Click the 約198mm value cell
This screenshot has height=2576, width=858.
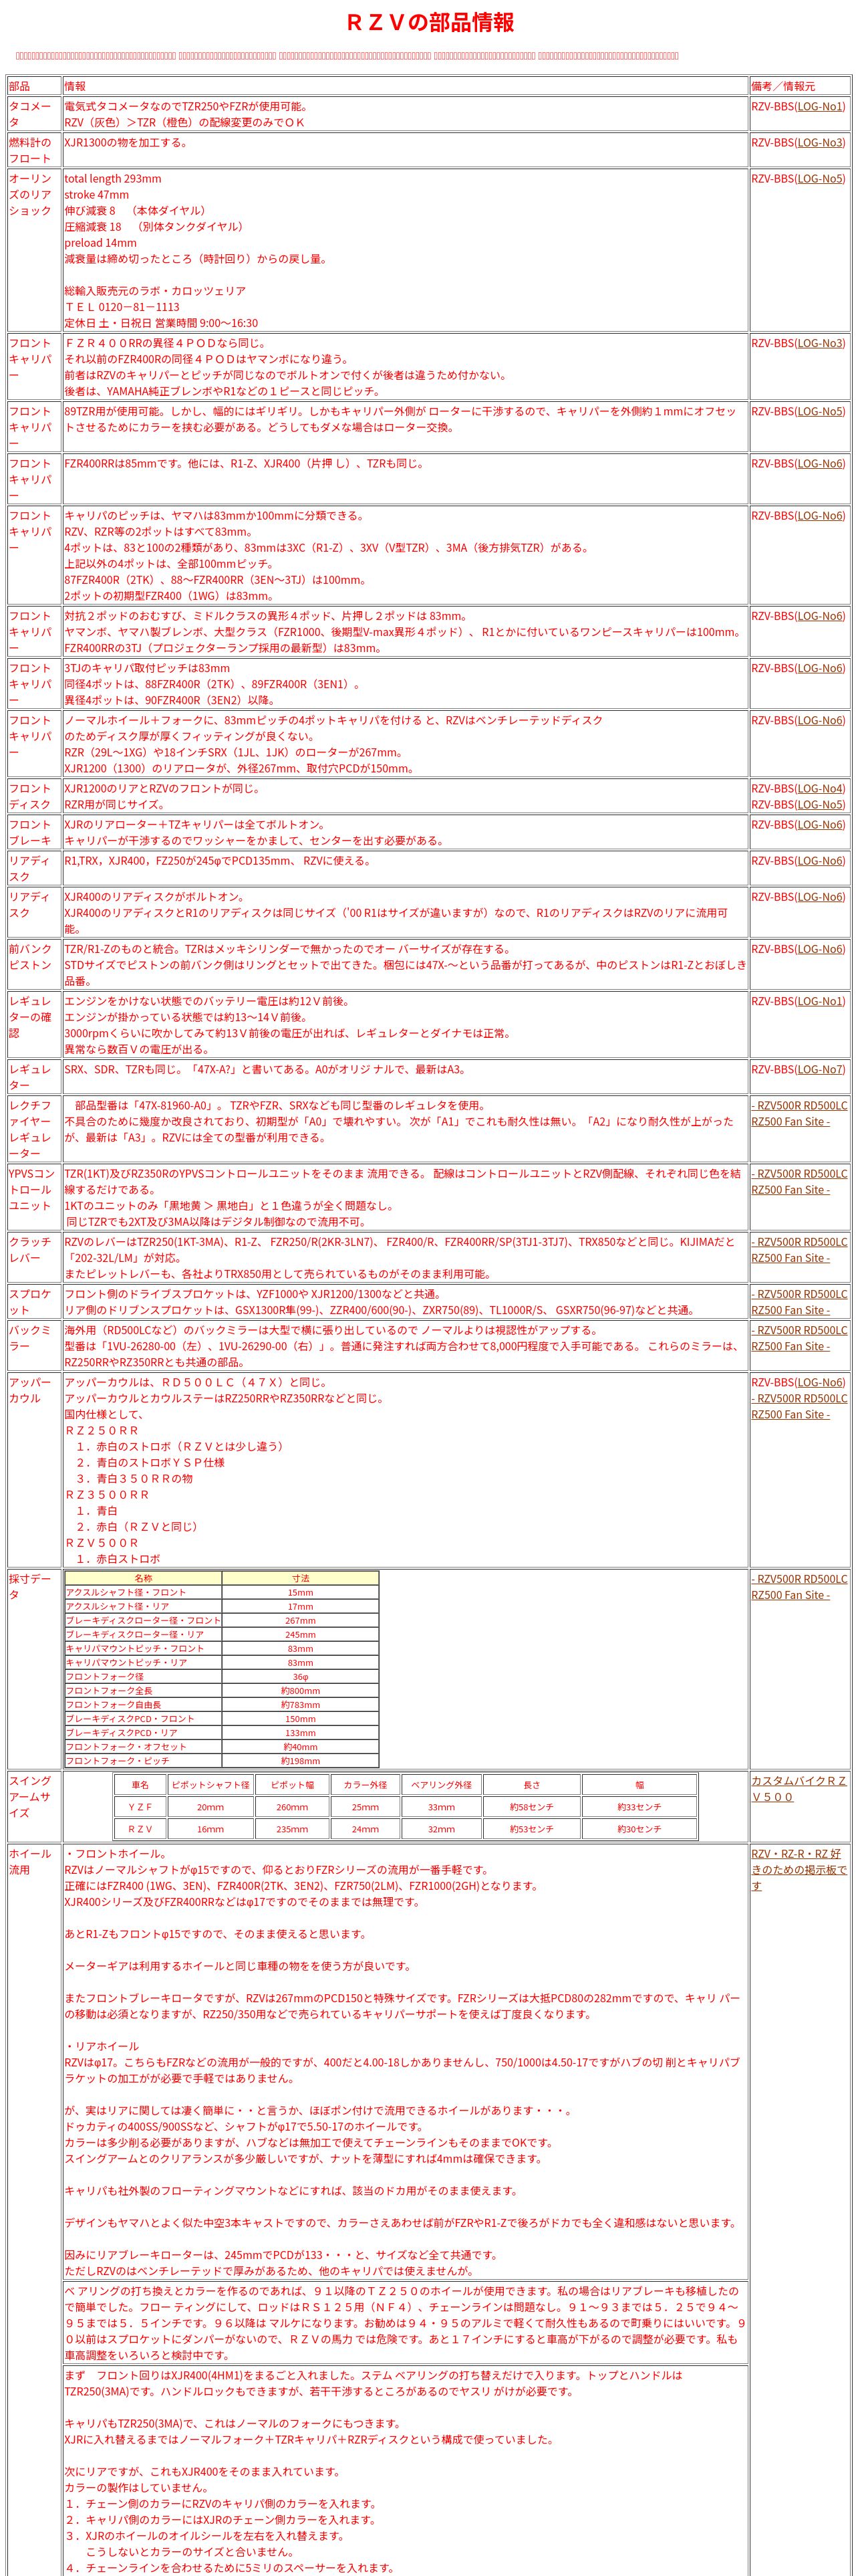tap(299, 1760)
